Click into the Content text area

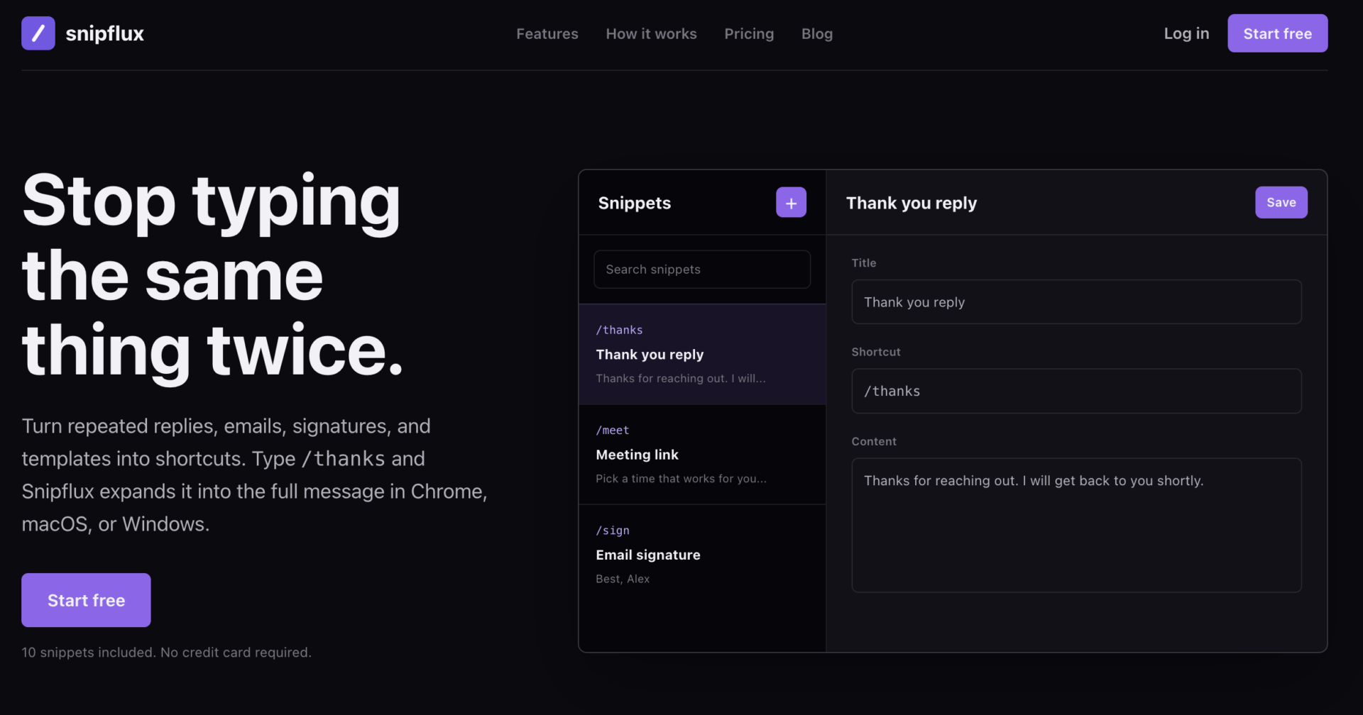pos(1076,525)
